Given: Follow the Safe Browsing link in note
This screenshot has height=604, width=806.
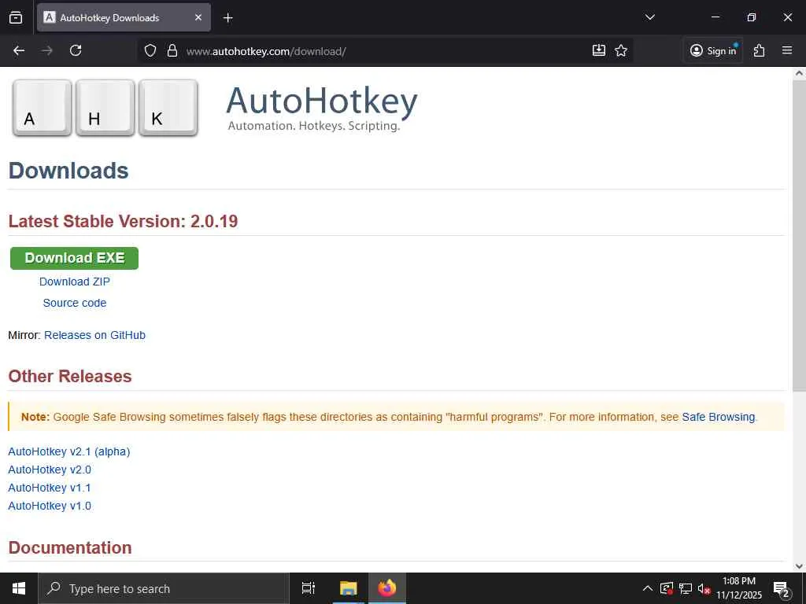Looking at the screenshot, I should tap(719, 417).
